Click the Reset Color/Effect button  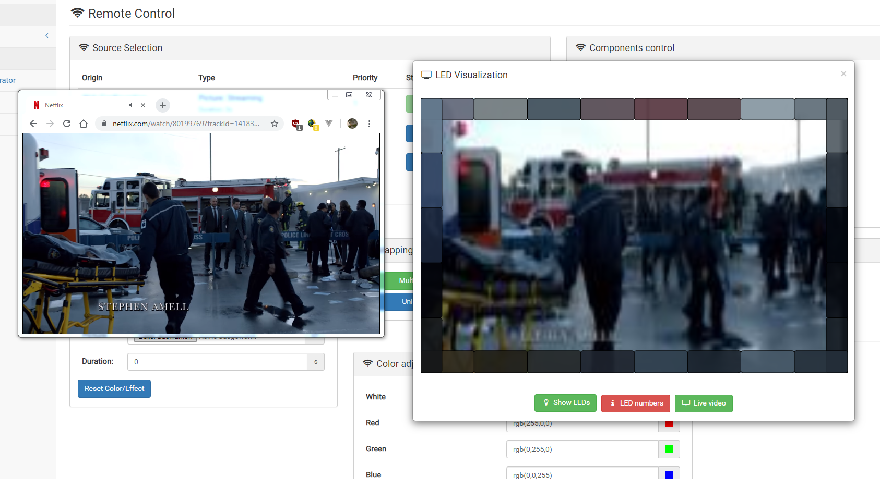pyautogui.click(x=114, y=389)
